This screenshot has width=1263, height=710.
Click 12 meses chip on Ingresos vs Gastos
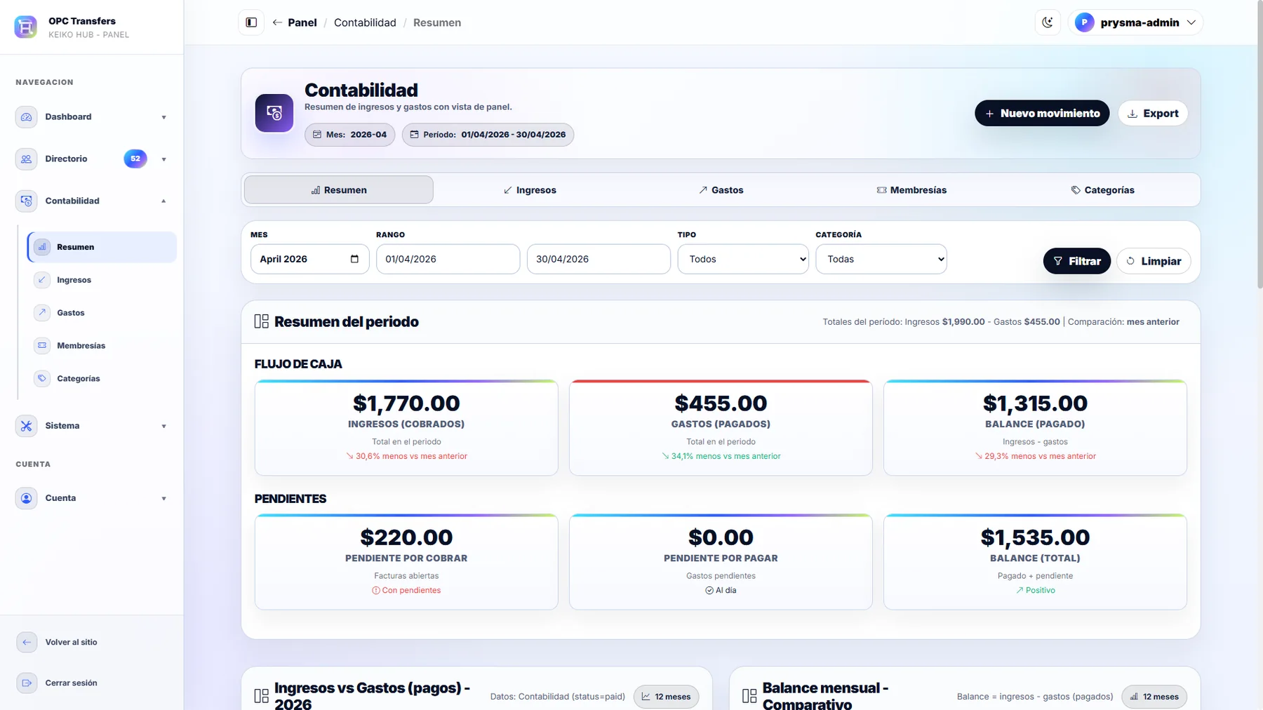point(666,697)
